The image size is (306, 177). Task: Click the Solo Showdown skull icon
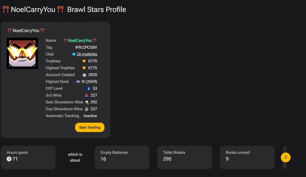87,102
